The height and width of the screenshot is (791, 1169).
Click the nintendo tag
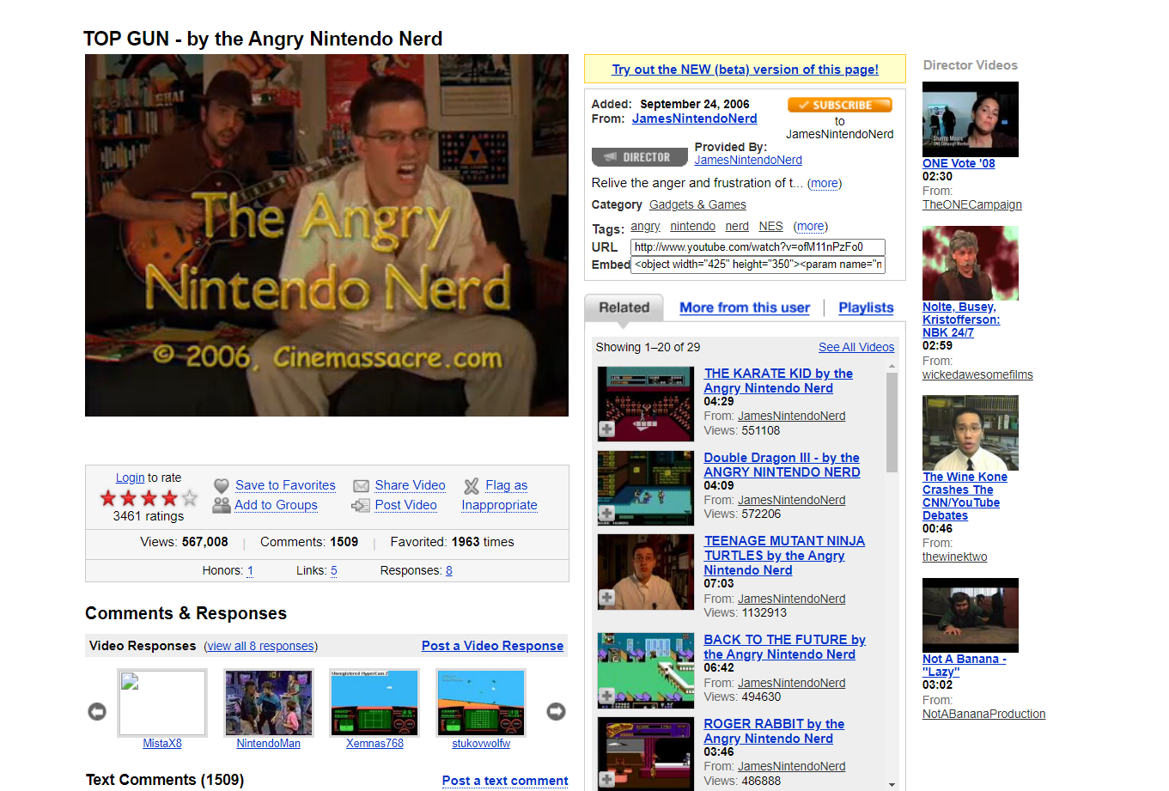click(x=692, y=227)
